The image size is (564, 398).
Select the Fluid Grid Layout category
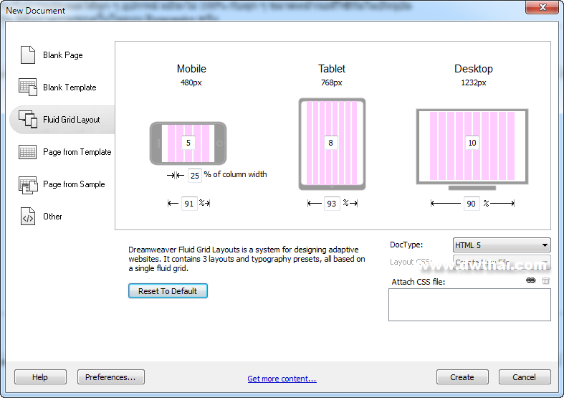72,120
